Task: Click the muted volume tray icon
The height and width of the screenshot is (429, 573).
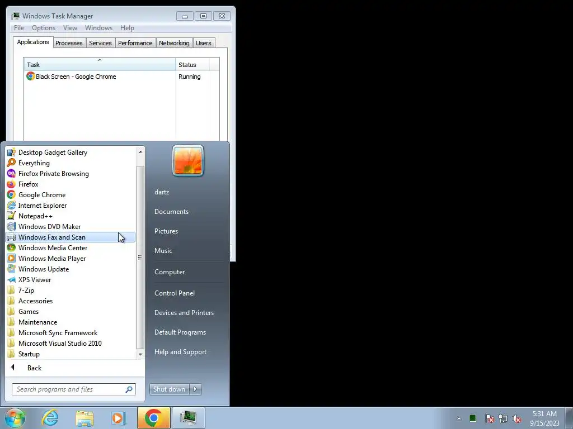Action: [x=516, y=418]
